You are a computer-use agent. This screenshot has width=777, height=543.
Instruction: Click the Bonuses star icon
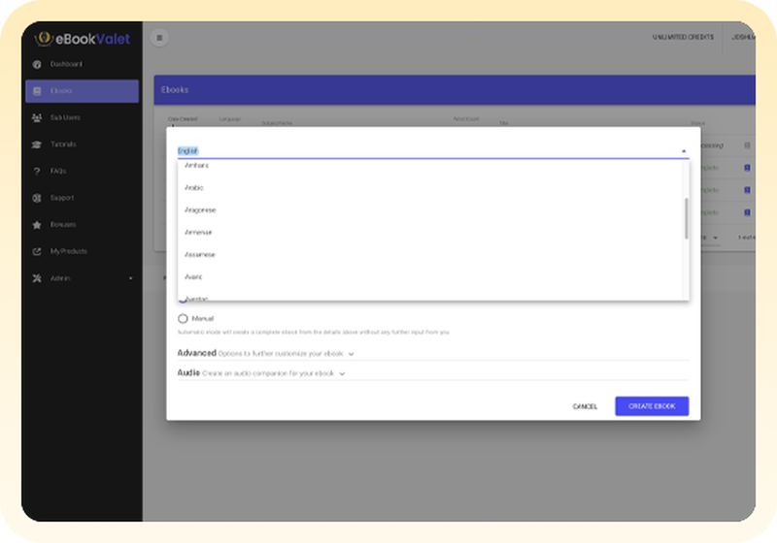click(x=37, y=225)
